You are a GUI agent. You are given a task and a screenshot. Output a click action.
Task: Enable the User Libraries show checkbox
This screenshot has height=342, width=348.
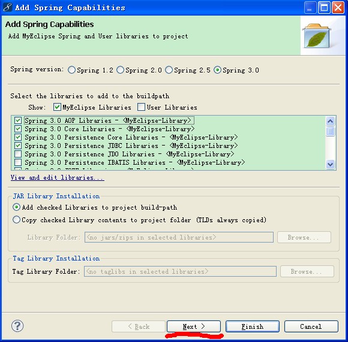141,107
